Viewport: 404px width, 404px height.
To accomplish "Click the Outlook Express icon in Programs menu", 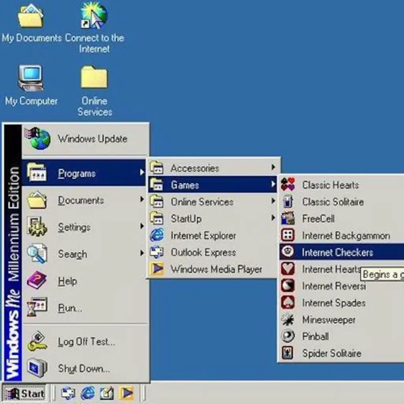I will pyautogui.click(x=157, y=252).
